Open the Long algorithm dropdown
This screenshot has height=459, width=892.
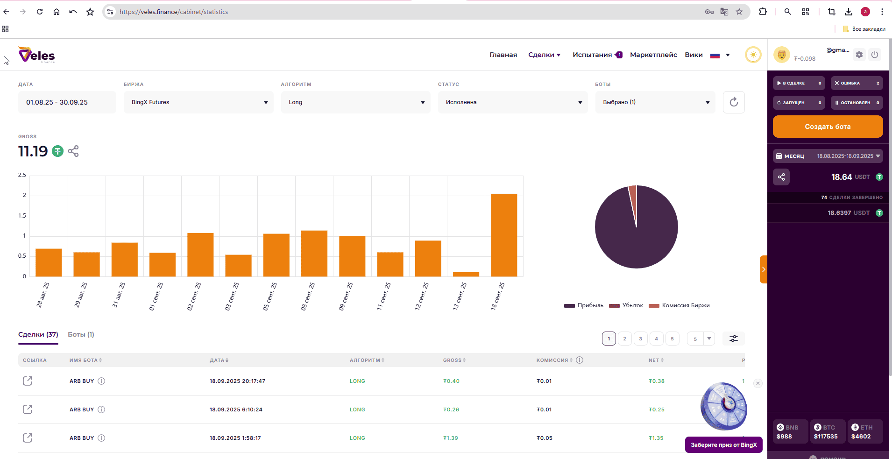355,102
